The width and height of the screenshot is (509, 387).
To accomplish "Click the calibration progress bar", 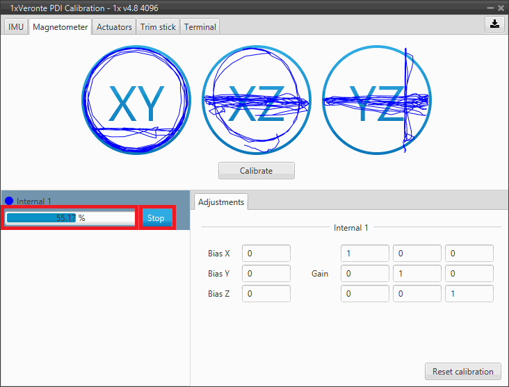I will point(70,218).
